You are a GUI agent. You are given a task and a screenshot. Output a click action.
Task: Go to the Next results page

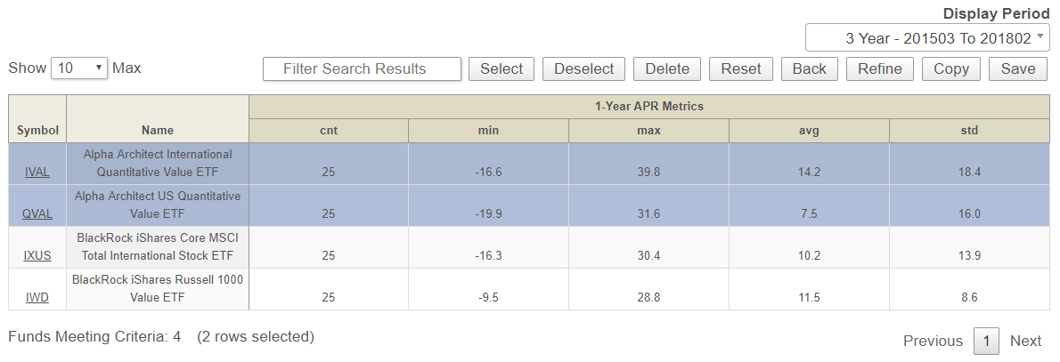pyautogui.click(x=1025, y=341)
